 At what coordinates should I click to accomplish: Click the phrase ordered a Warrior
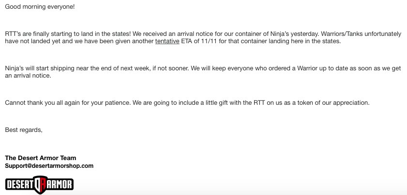click(x=293, y=68)
